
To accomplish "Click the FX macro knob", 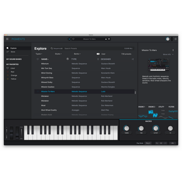I will click(170, 128).
